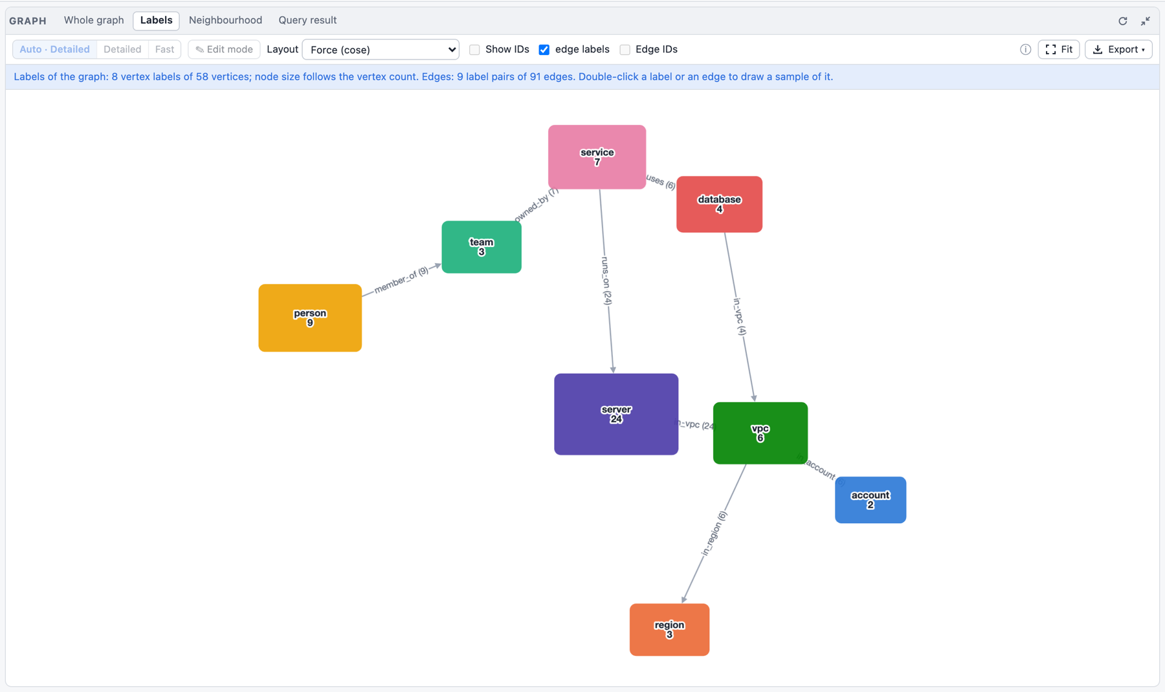Switch to Fast render mode

164,49
